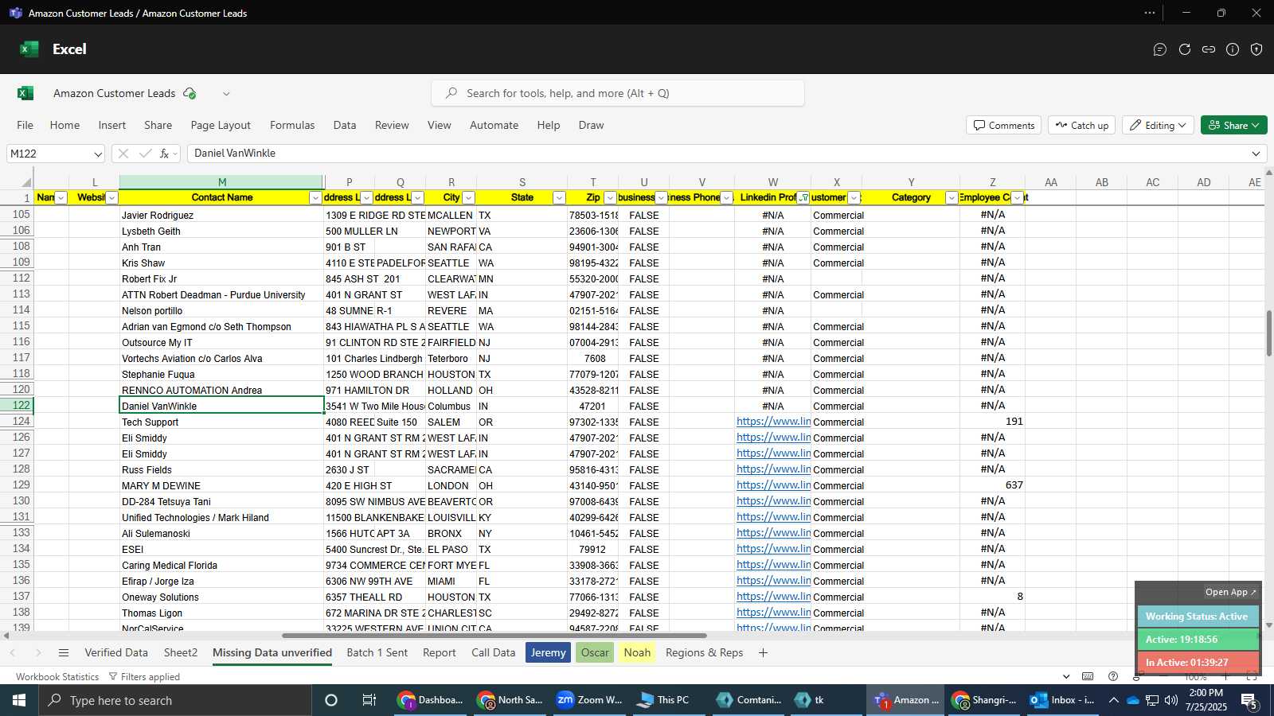
Task: Select the cell Stephanie Fuqua
Action: [x=221, y=374]
